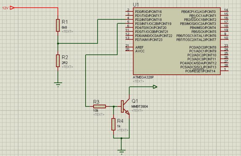Image resolution: width=241 pixels, height=156 pixels.
Task: Click the MMBT3904 part label
Action: pos(140,107)
